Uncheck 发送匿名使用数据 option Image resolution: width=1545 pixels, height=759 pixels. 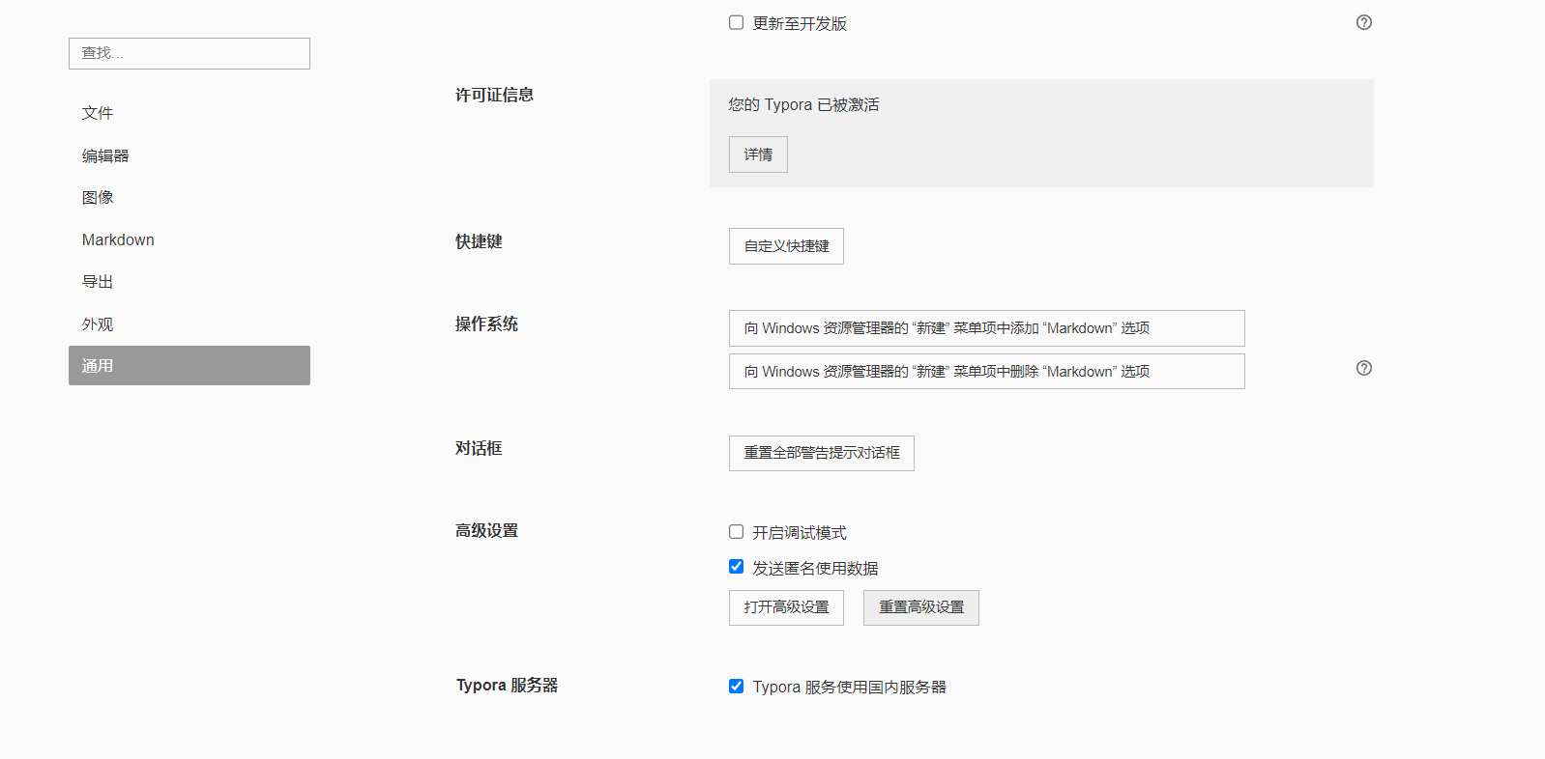737,567
